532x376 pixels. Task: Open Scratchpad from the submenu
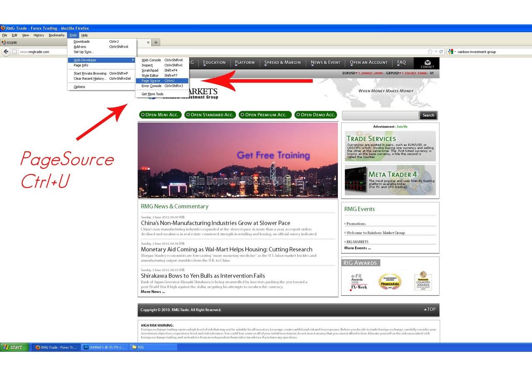[x=162, y=71]
